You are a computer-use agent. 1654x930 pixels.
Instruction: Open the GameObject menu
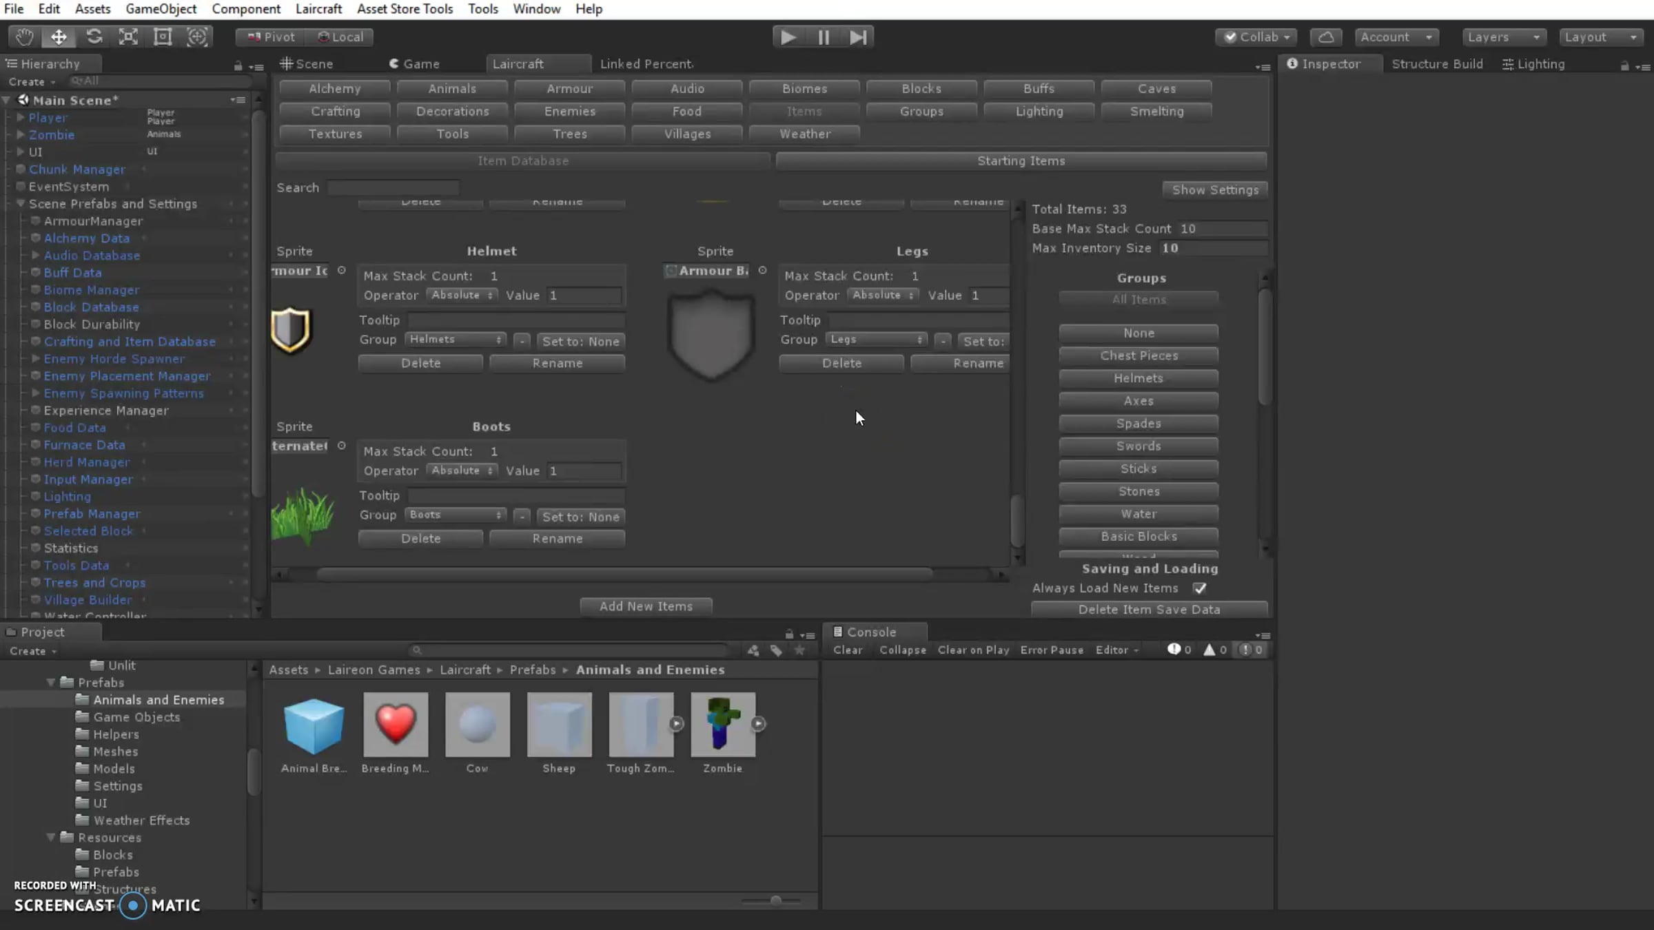tap(161, 9)
